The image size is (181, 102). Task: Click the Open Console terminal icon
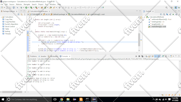pyautogui.click(x=14, y=7)
